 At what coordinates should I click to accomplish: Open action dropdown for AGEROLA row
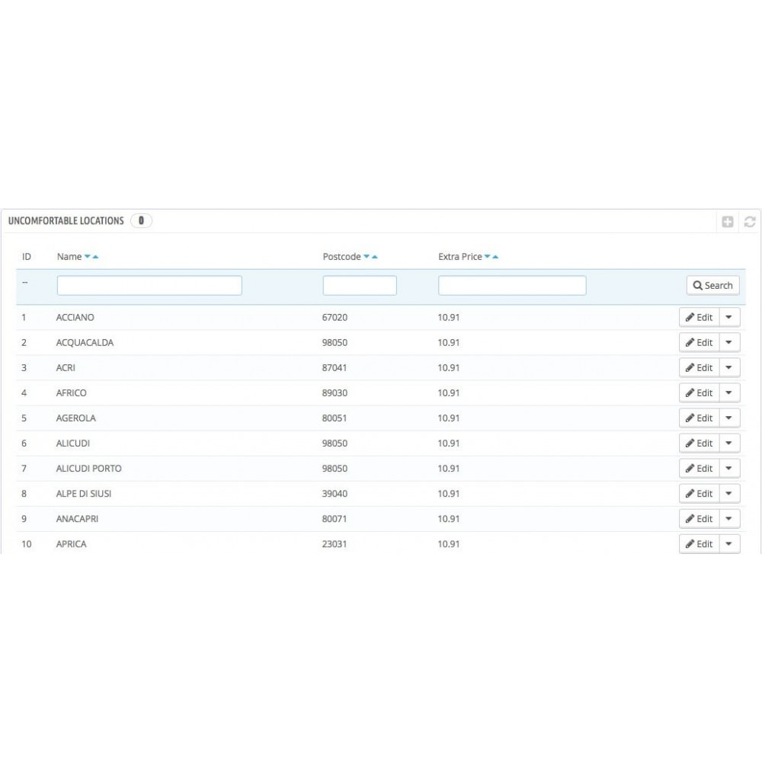(729, 418)
